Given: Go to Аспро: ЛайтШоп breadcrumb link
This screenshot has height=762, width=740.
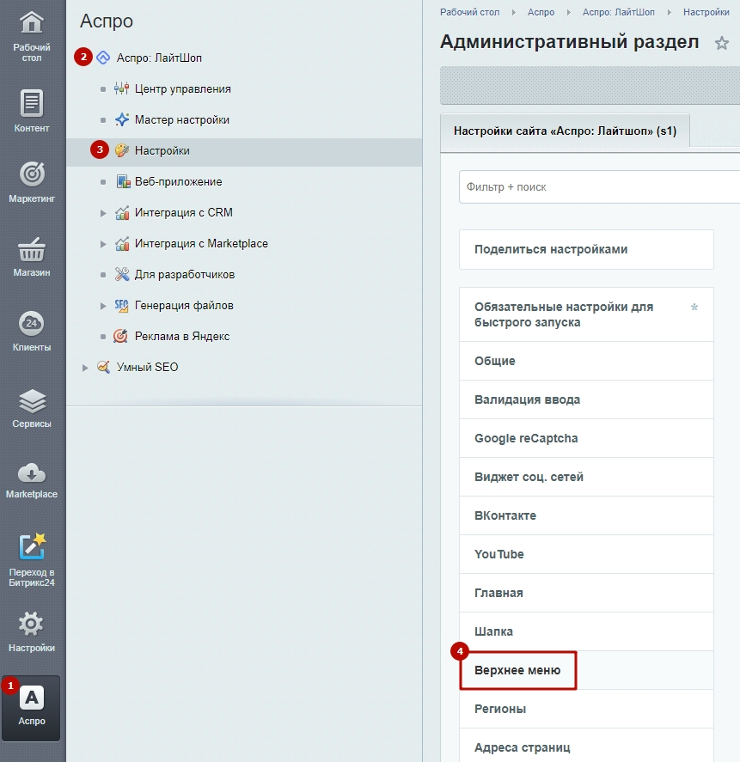Looking at the screenshot, I should coord(619,12).
